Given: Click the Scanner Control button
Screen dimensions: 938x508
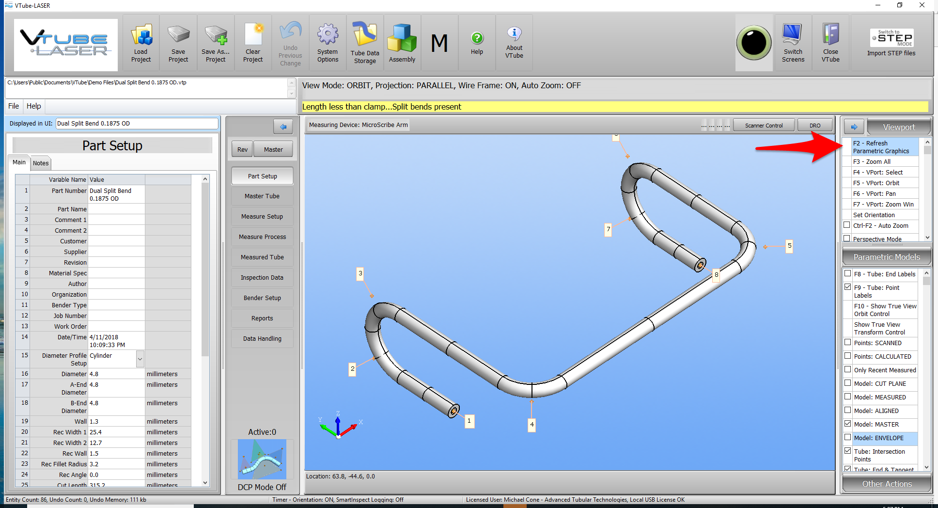Looking at the screenshot, I should tap(764, 126).
